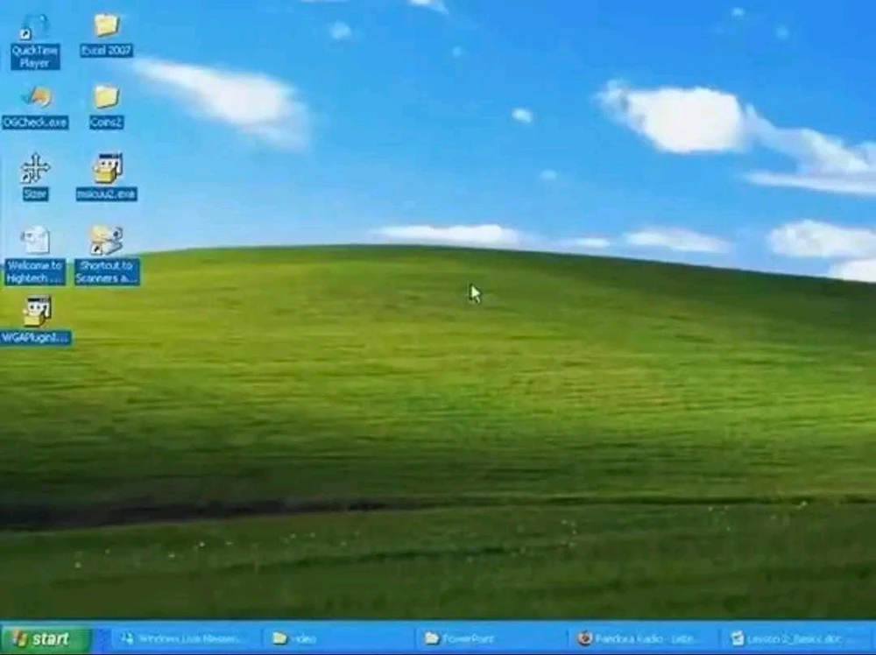Click the Excel 2007 label text
The width and height of the screenshot is (876, 655).
tap(106, 50)
